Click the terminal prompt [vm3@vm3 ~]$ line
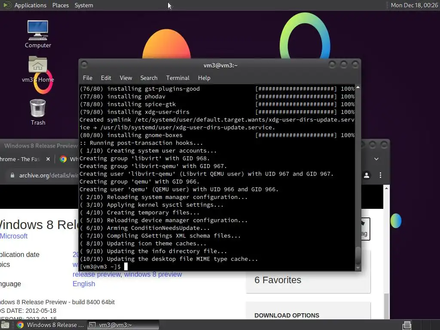 [100, 266]
